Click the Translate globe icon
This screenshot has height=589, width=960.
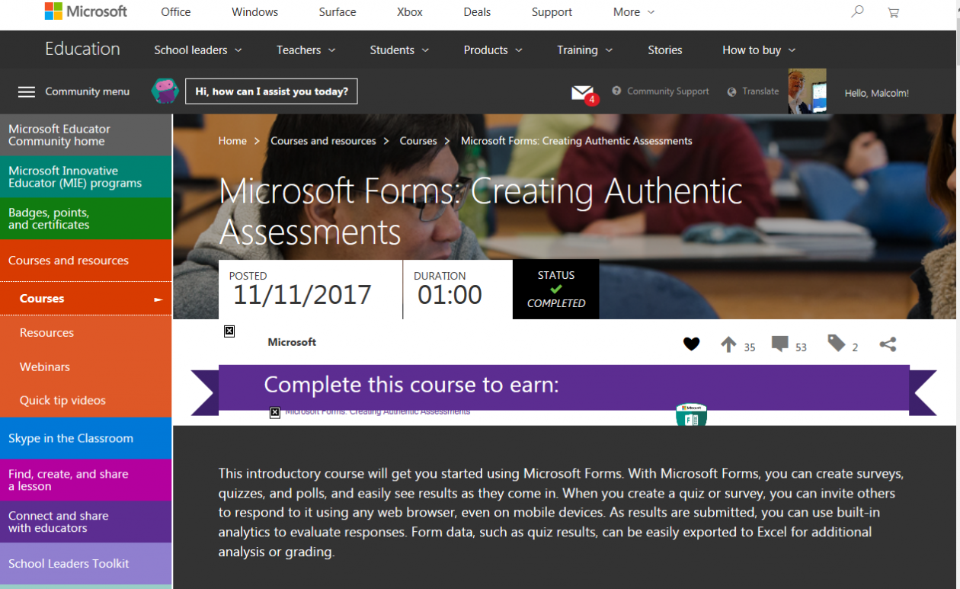(x=732, y=91)
